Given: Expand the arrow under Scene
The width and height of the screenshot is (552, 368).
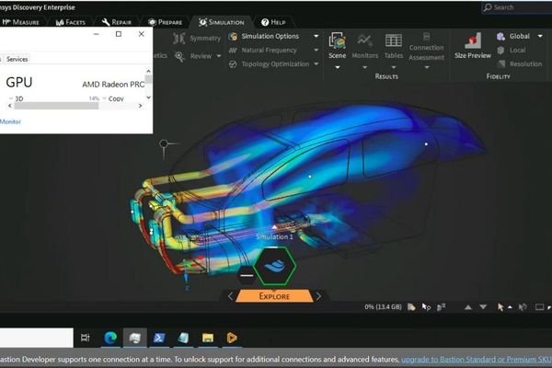Looking at the screenshot, I should tap(338, 67).
